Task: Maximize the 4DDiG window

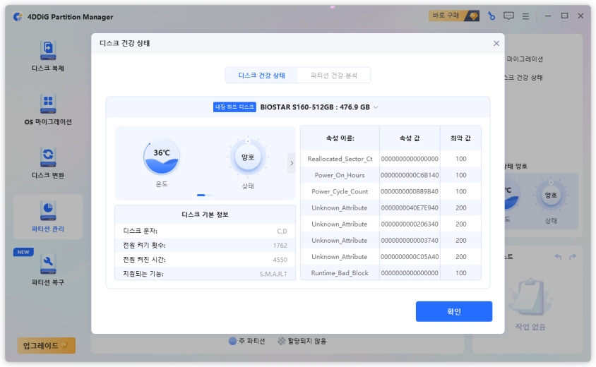Action: click(x=564, y=16)
